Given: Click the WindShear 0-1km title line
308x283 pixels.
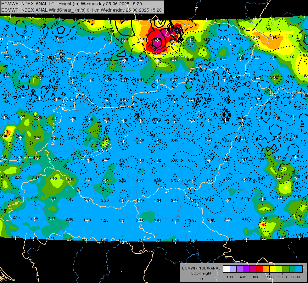Looking at the screenshot, I should (x=81, y=10).
